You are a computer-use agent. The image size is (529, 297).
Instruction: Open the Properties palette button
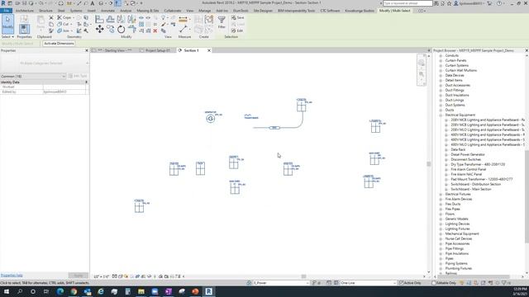point(24,29)
